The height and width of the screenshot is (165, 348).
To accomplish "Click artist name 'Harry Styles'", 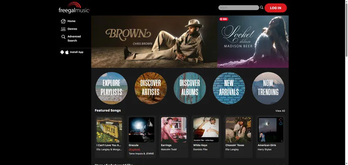I will tap(264, 149).
